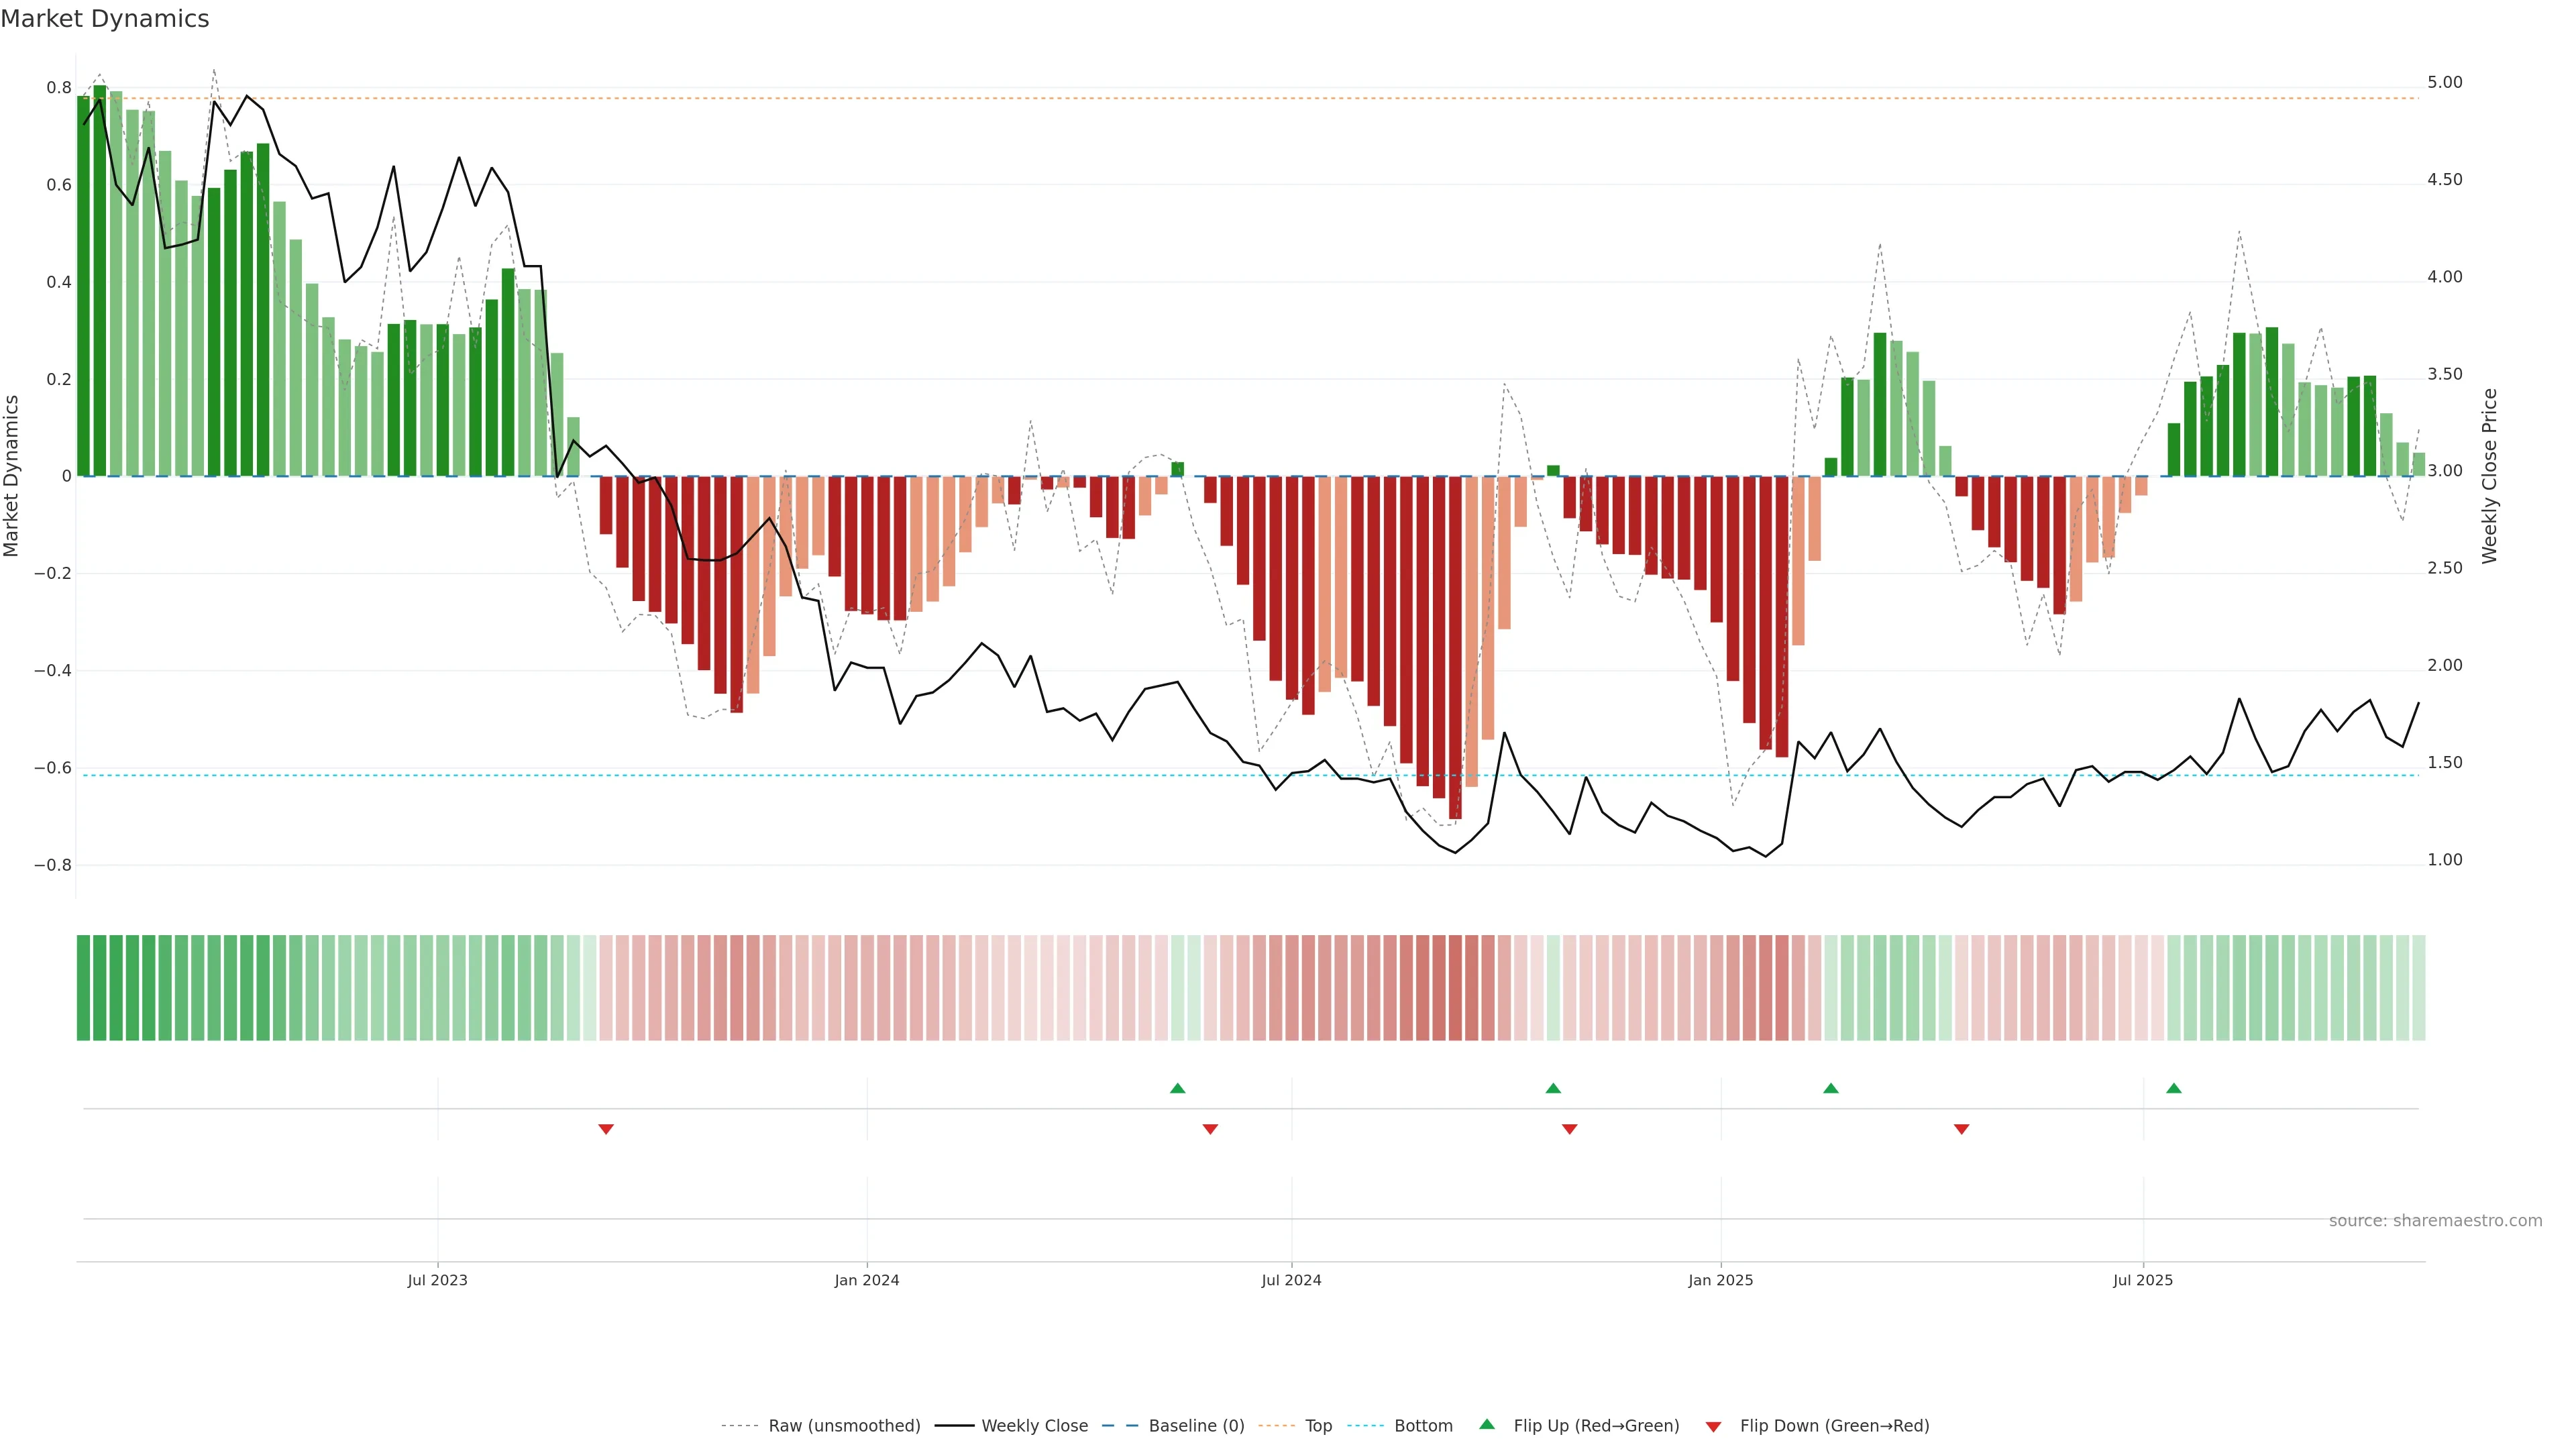Toggle the Weekly Close legend item
Viewport: 2576px width, 1449px height.
(x=1034, y=1426)
